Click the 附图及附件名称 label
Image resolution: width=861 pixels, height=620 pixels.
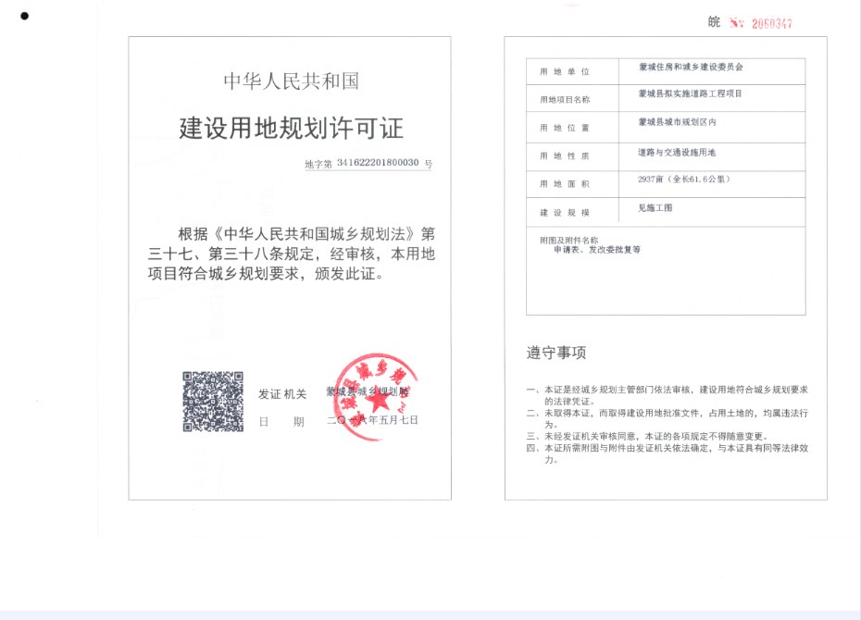(x=568, y=240)
